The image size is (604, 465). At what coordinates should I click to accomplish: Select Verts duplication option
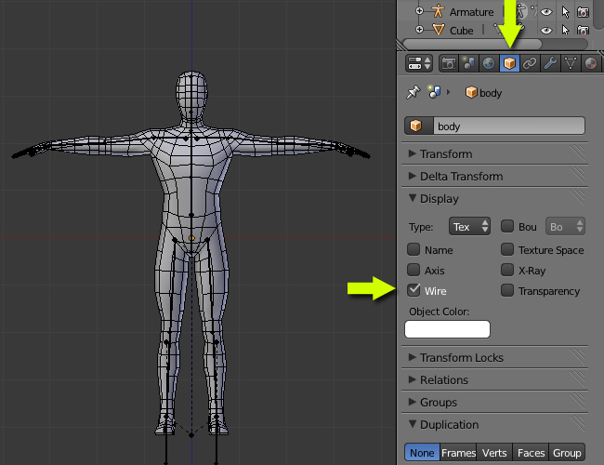point(494,453)
